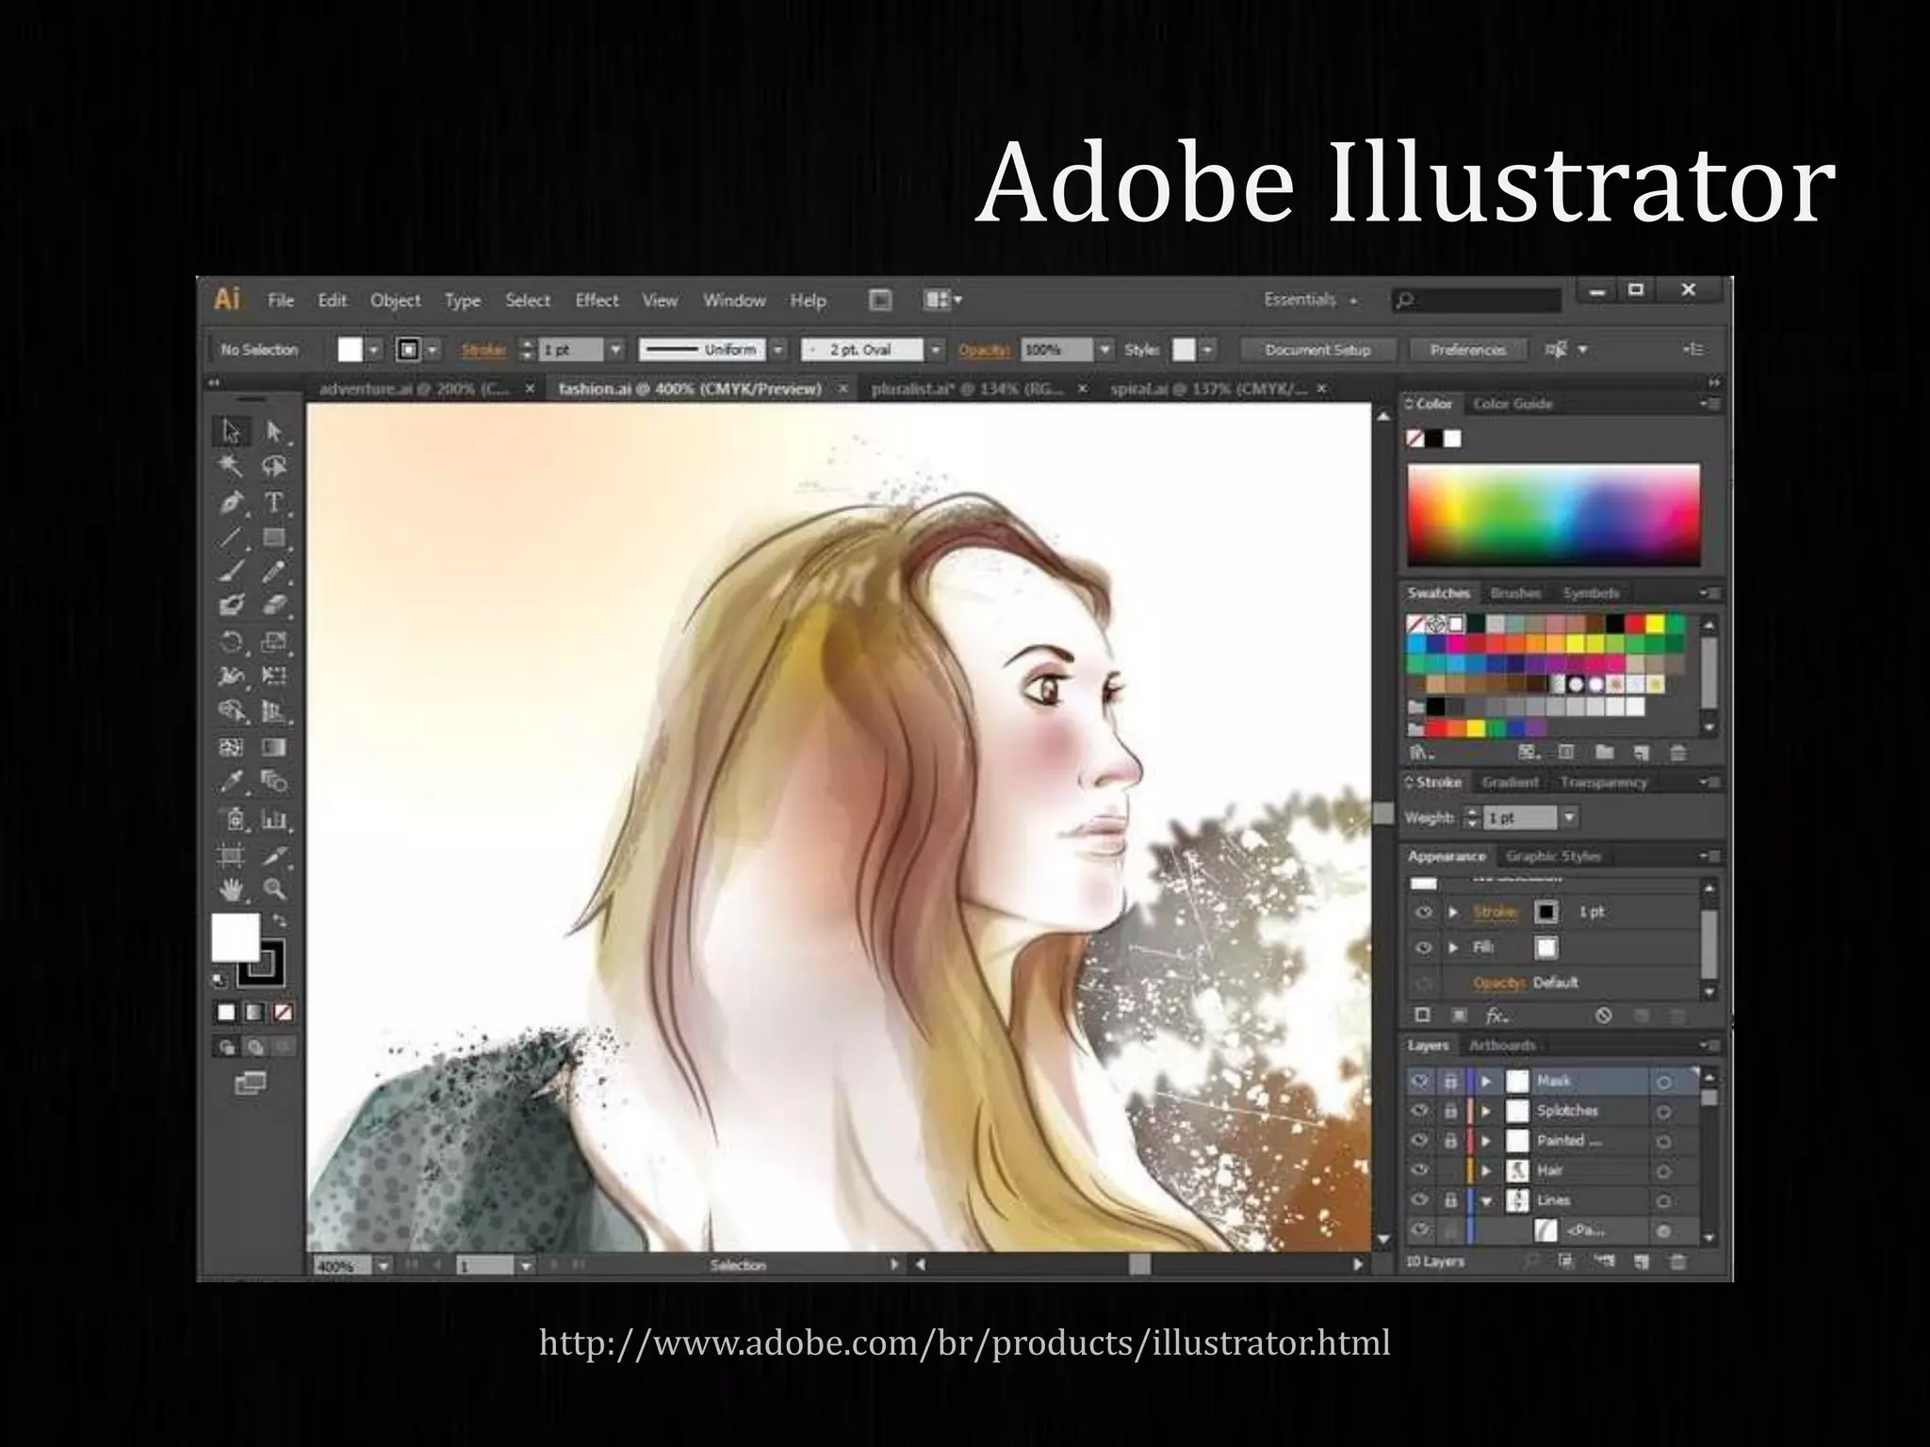Click the Add New Effect fx icon
1930x1447 pixels.
pos(1497,1016)
